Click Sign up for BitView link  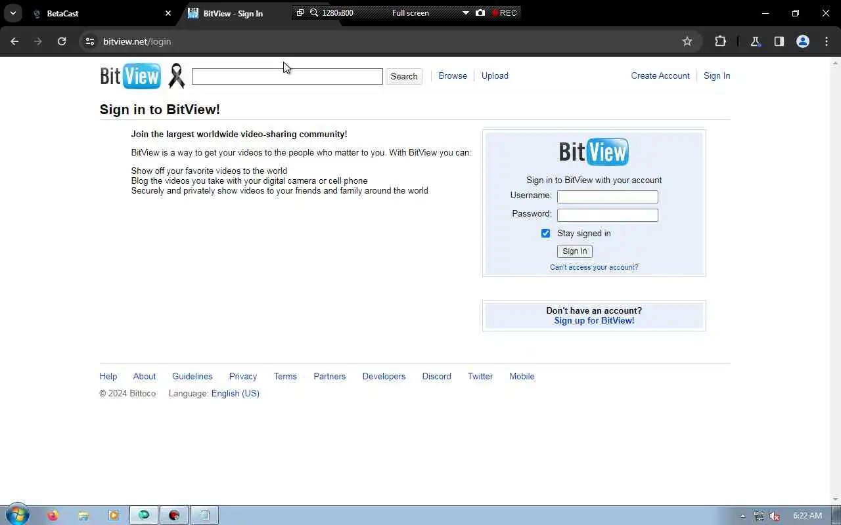(x=594, y=320)
